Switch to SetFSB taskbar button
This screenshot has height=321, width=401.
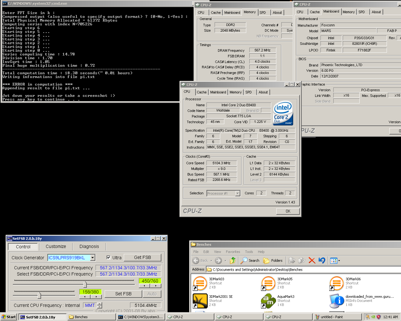pyautogui.click(x=42, y=317)
